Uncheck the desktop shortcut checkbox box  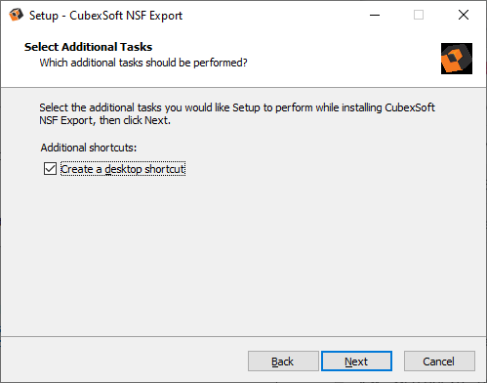pyautogui.click(x=50, y=169)
